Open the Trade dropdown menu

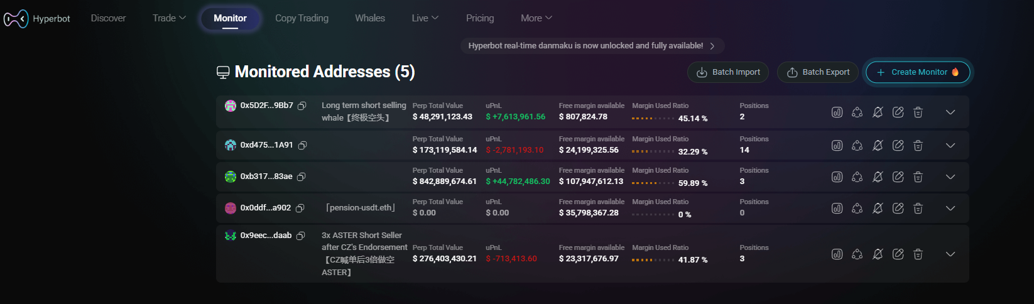(x=169, y=18)
